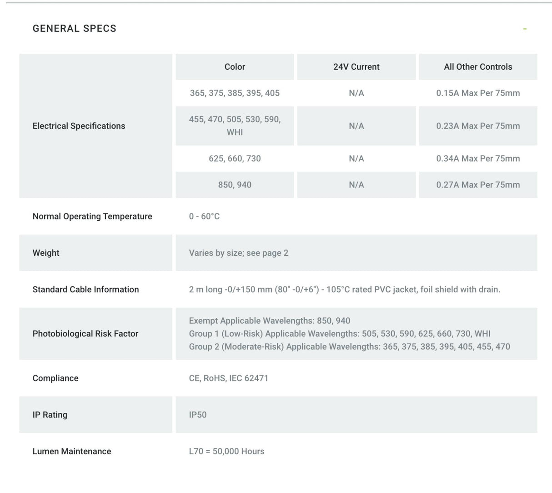The image size is (552, 493).
Task: Click the Normal Operating Temperature label
Action: 92,216
